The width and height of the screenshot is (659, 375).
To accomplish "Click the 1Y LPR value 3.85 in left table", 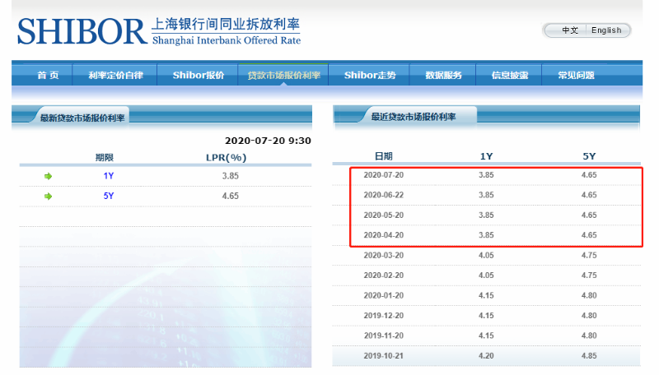I will click(x=231, y=176).
